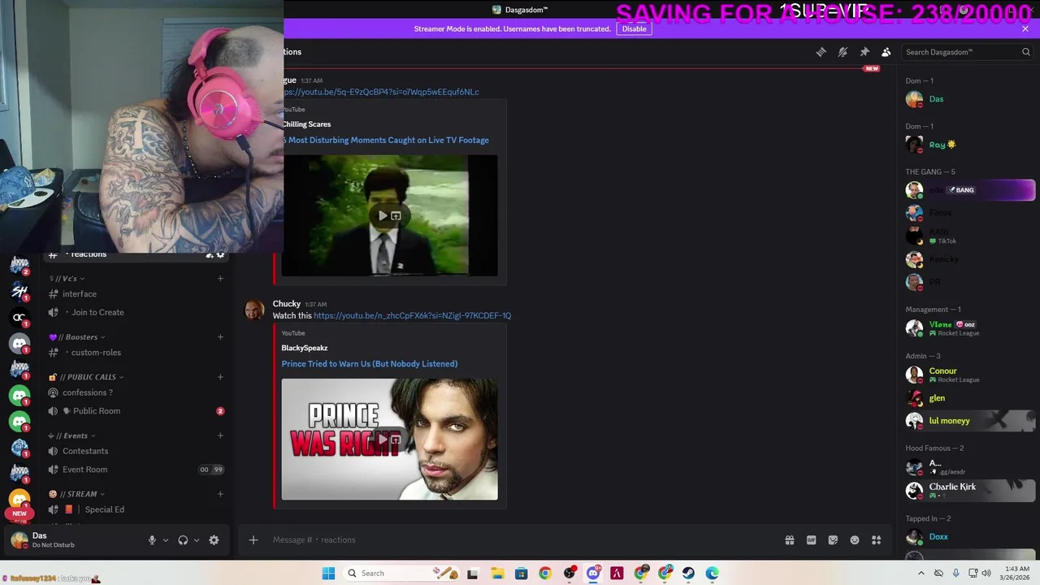Open the Threads icon in channel header
This screenshot has width=1040, height=585.
coord(821,52)
